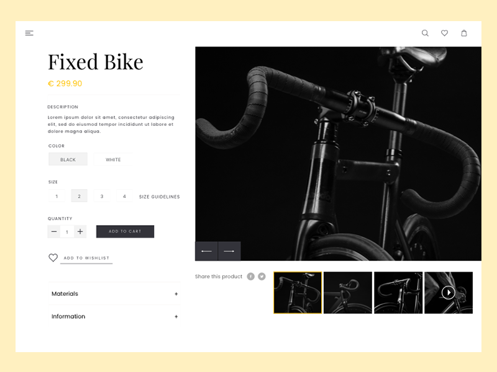Open wishlist heart icon in header
This screenshot has height=372, width=497.
coord(444,33)
